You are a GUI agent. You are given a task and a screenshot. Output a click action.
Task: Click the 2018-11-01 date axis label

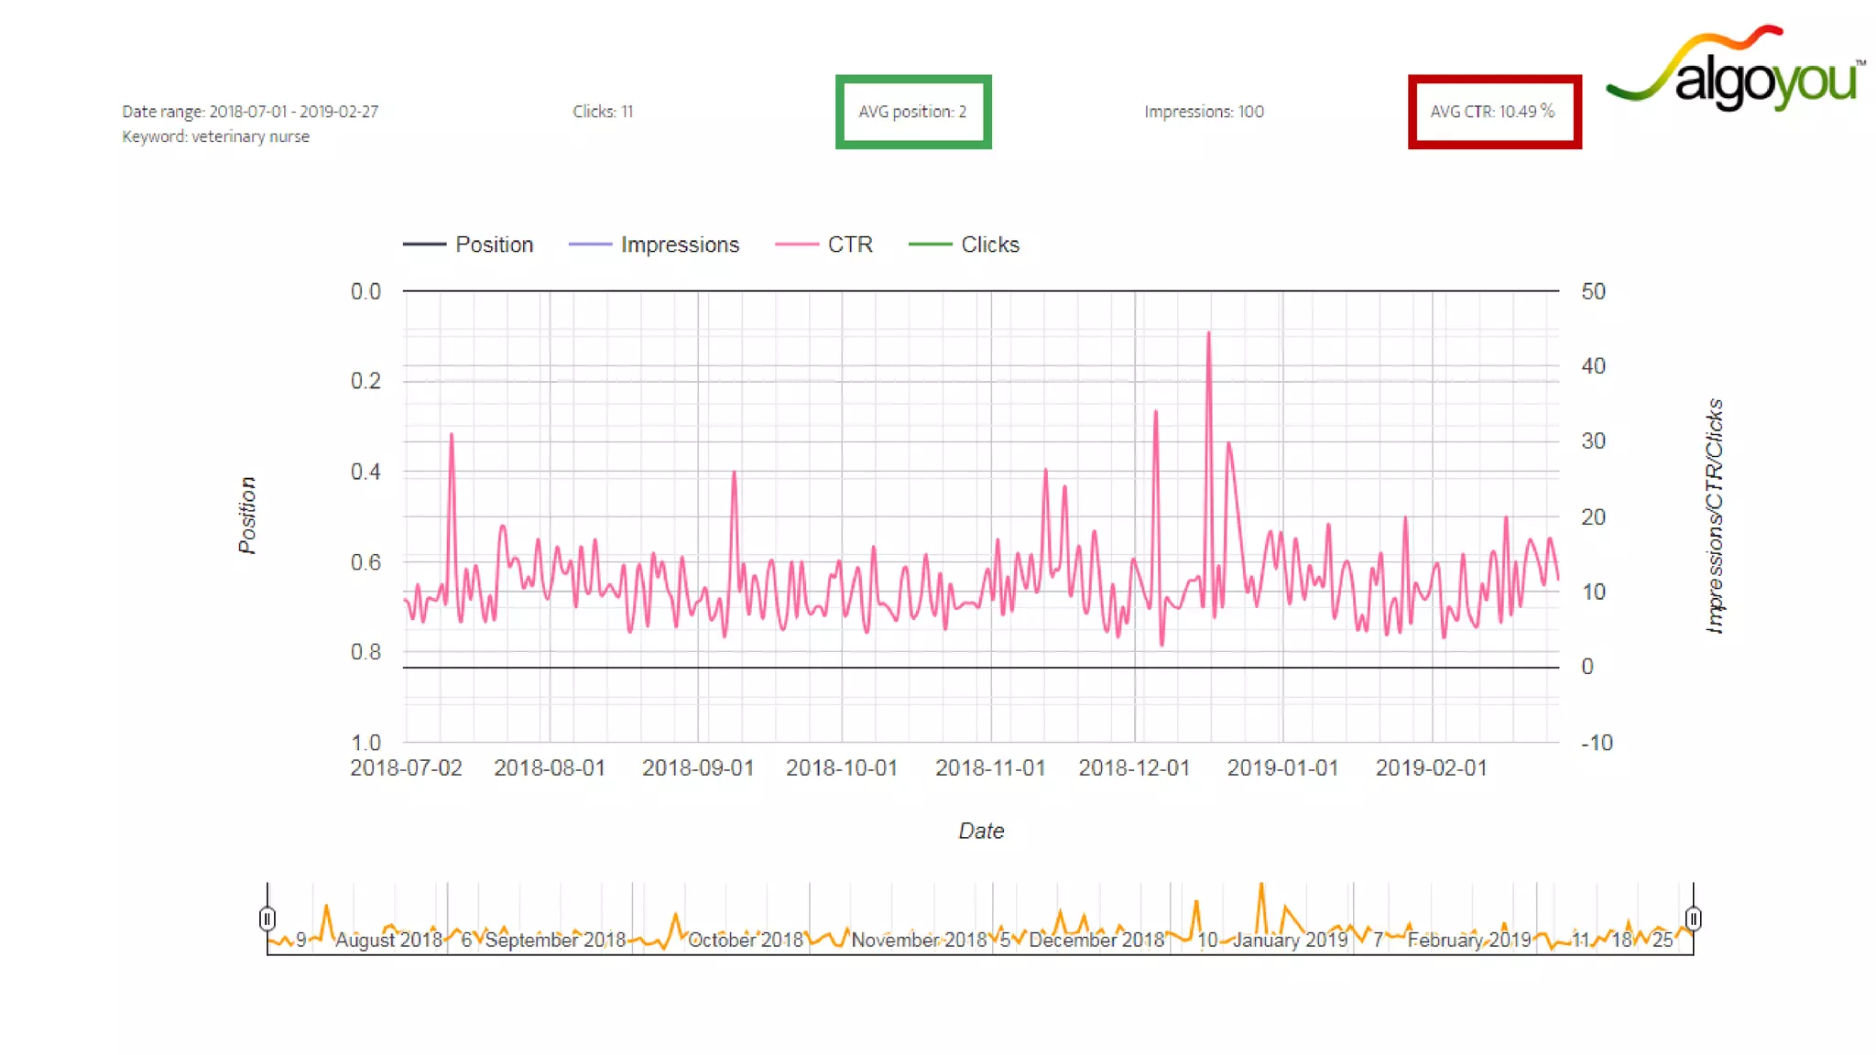(x=989, y=767)
